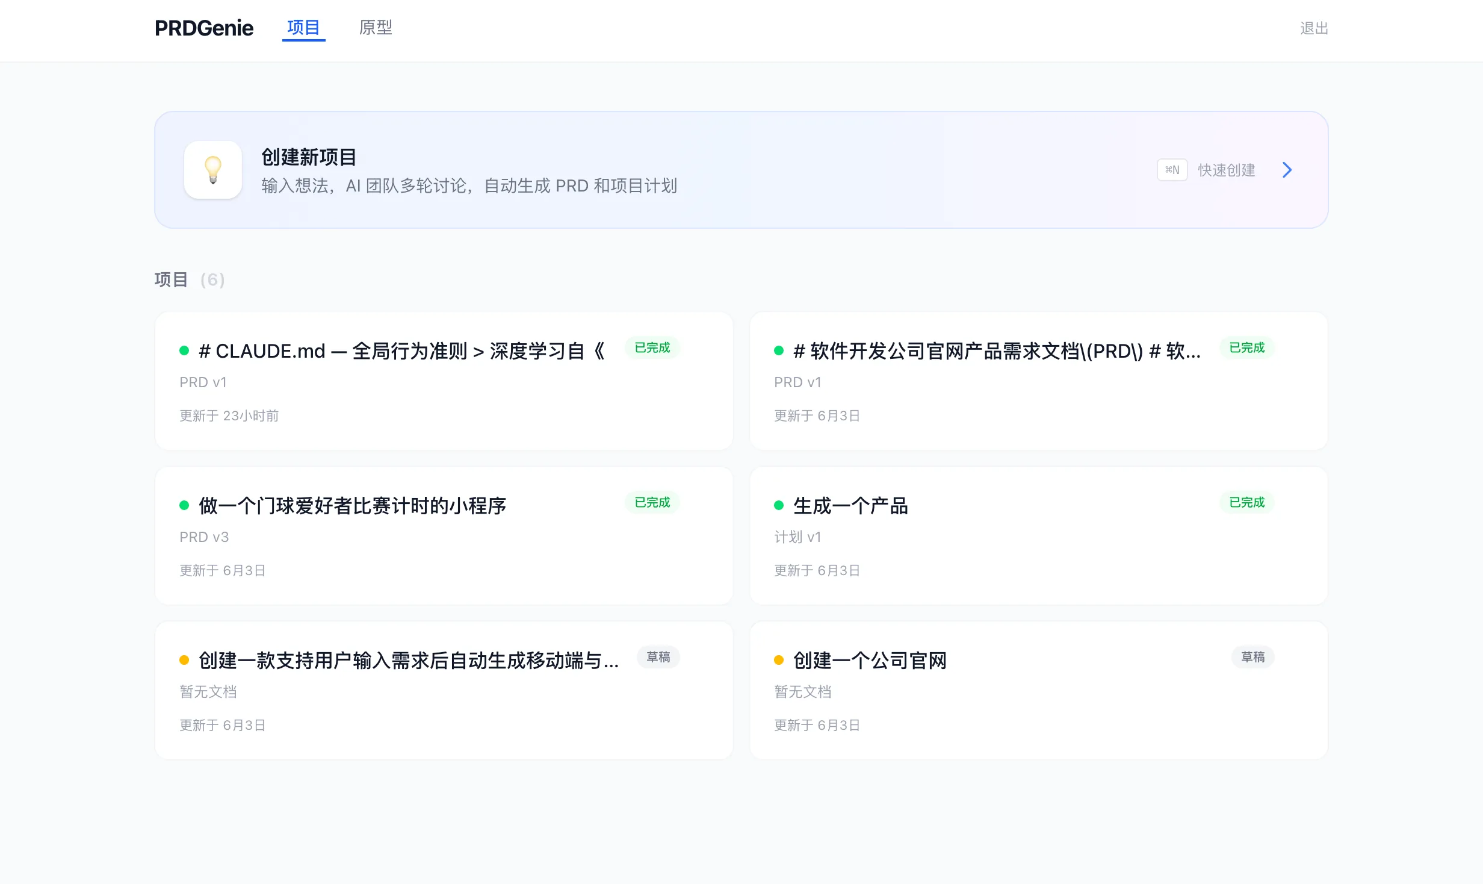Click green status dot of CLAUDE.md project

(x=184, y=350)
